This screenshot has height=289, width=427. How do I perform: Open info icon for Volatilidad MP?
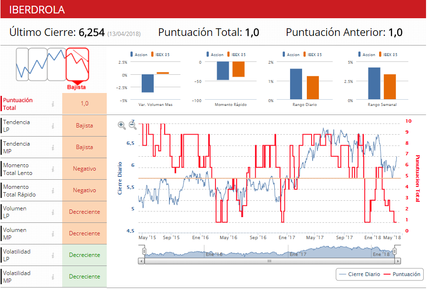click(53, 277)
